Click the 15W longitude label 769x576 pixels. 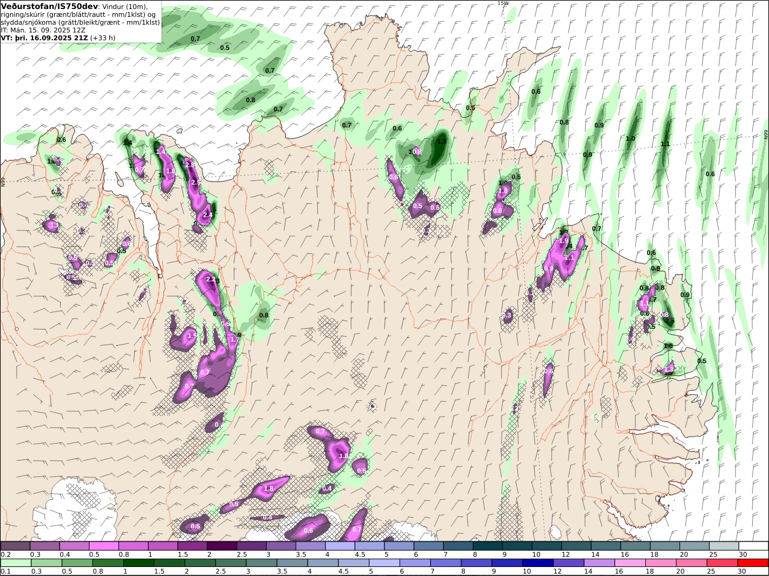click(x=503, y=3)
